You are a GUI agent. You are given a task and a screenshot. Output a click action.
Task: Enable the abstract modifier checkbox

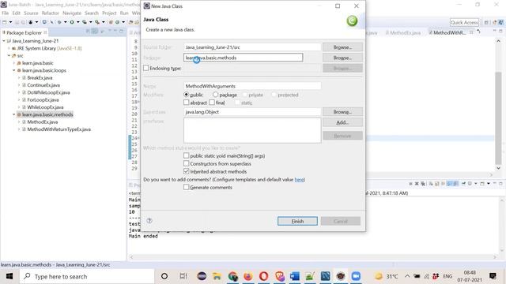tap(187, 103)
